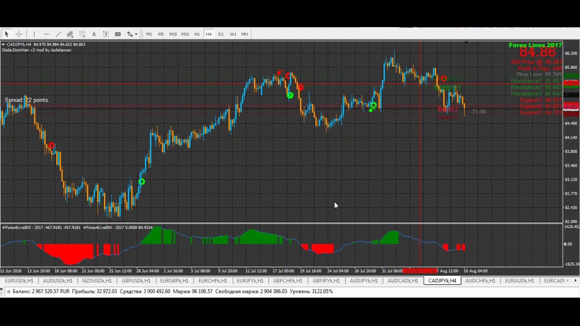Click the MN monthly timeframe button

click(245, 34)
